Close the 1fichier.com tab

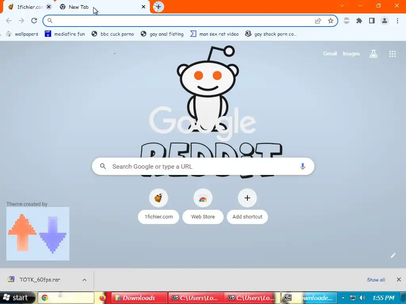point(49,7)
